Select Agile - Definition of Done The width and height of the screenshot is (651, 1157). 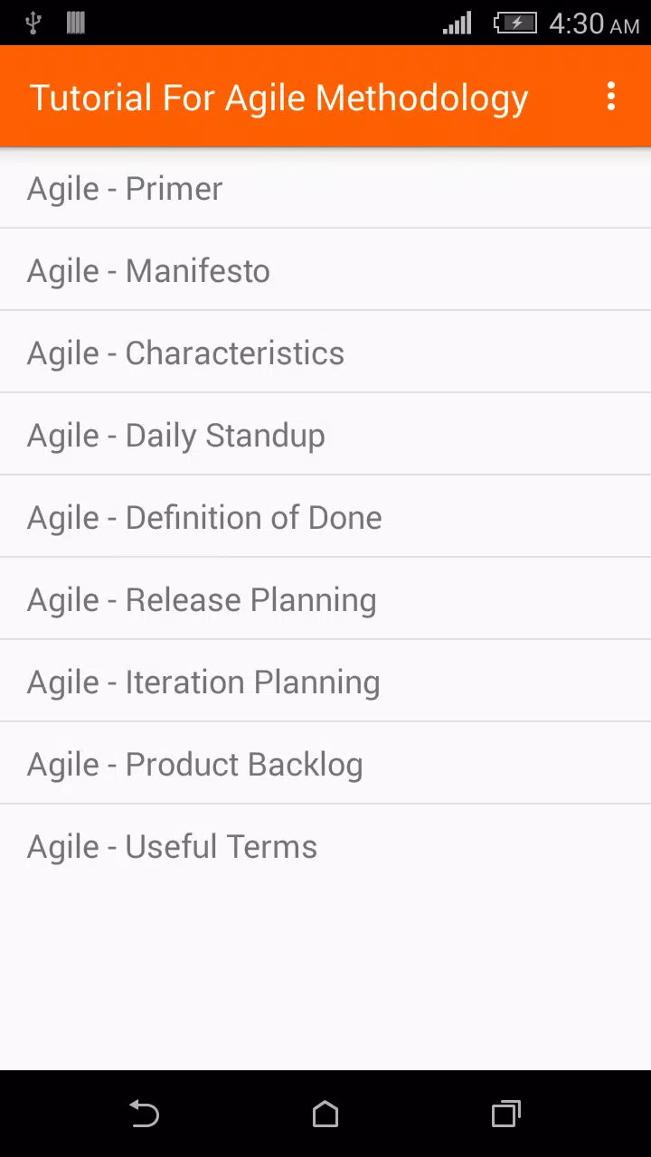325,516
